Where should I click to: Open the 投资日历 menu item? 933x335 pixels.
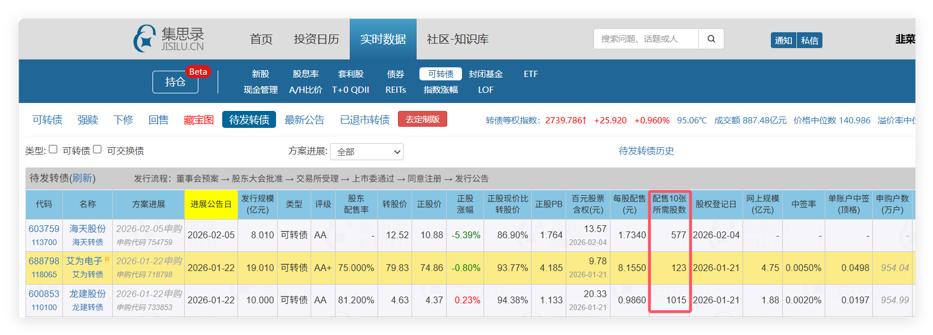tap(316, 39)
